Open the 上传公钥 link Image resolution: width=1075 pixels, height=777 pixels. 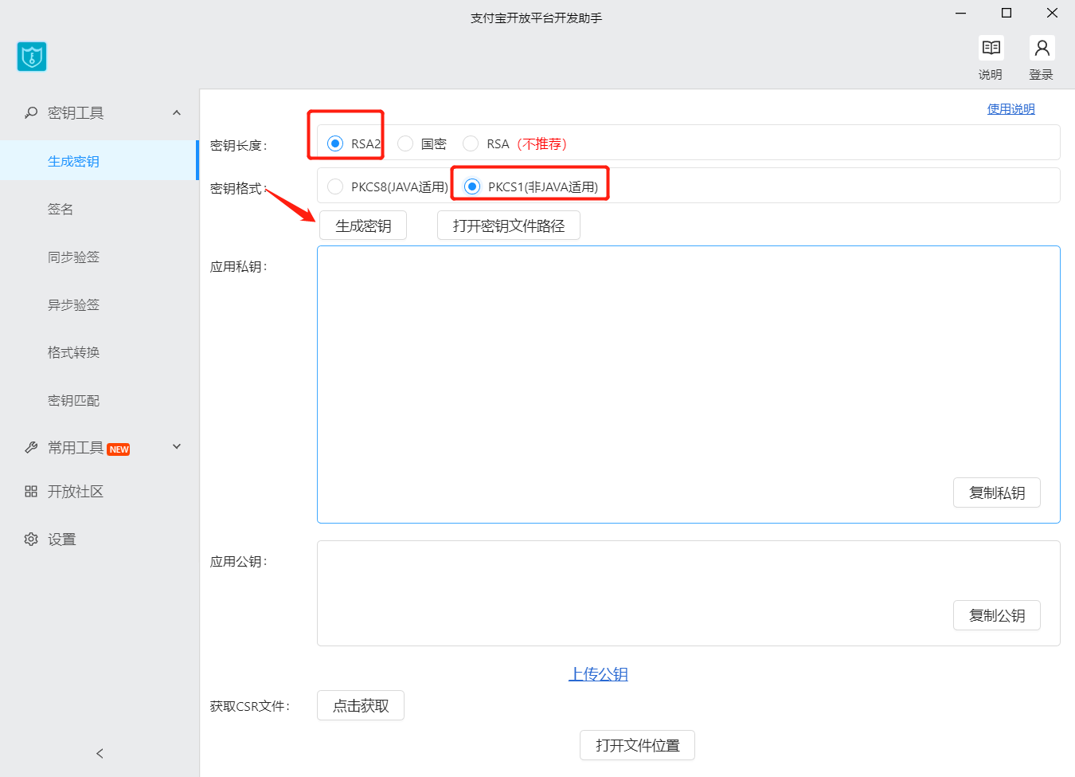pos(598,674)
